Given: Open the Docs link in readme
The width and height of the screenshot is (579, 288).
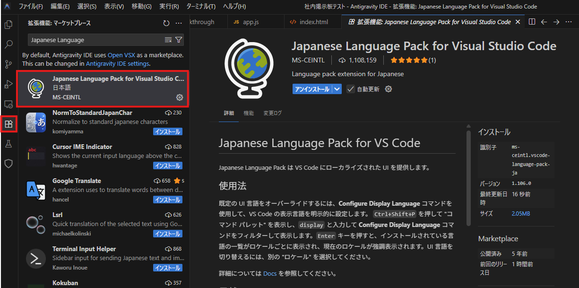Looking at the screenshot, I should pos(270,273).
